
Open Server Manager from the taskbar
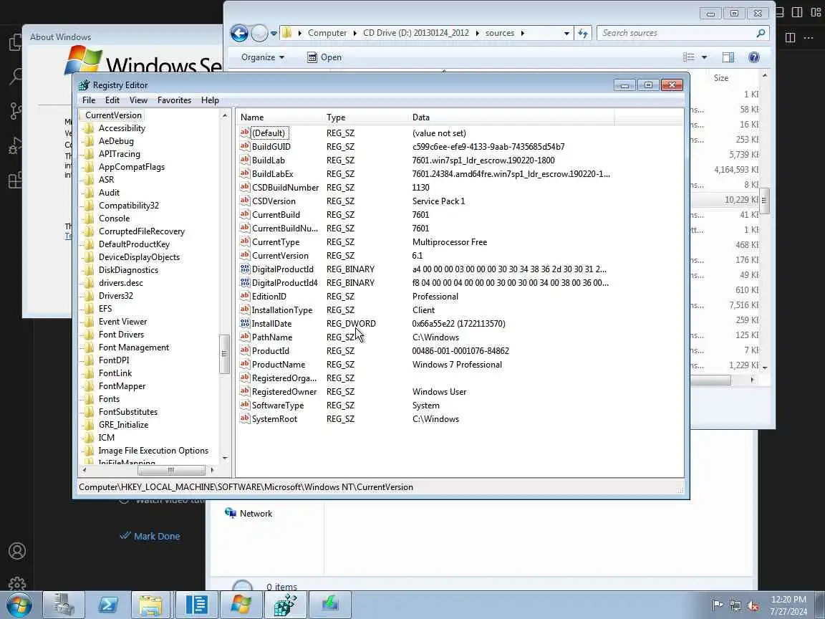tap(63, 605)
